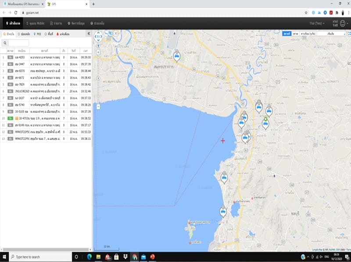351x262 pixels.
Task: Switch to the POI tab
Action: pos(37,33)
